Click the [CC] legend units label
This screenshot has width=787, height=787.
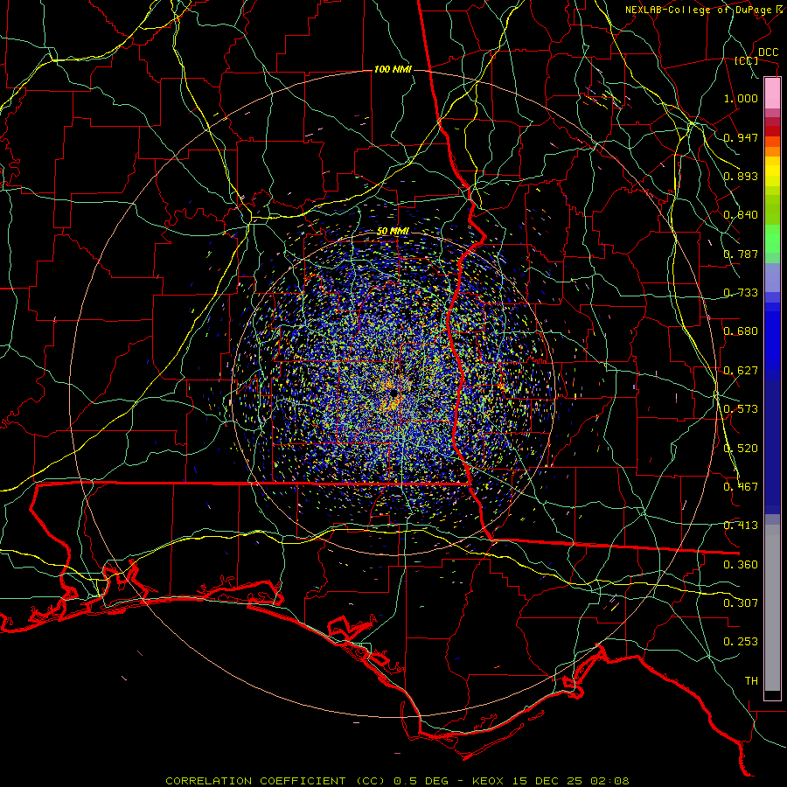point(746,60)
